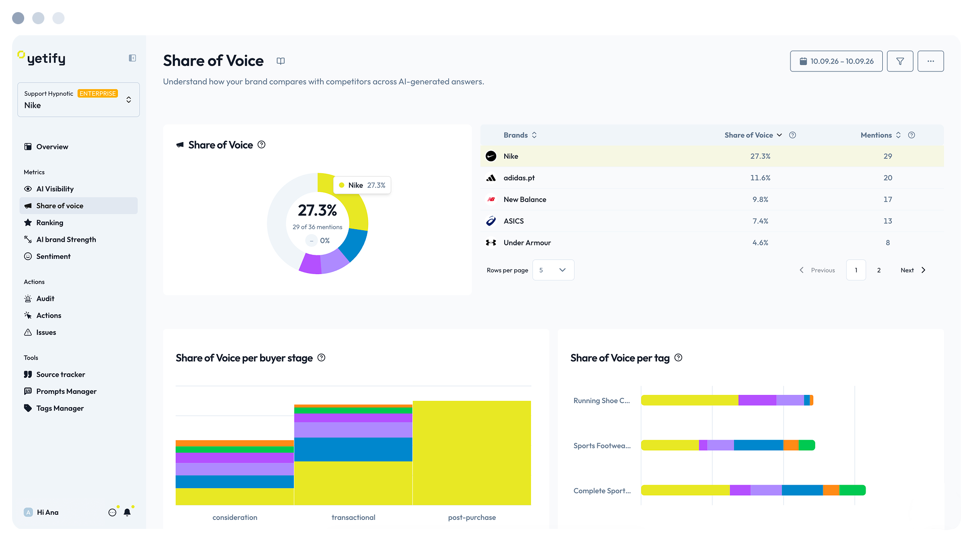
Task: Collapse the sidebar panel icon
Action: coord(132,58)
